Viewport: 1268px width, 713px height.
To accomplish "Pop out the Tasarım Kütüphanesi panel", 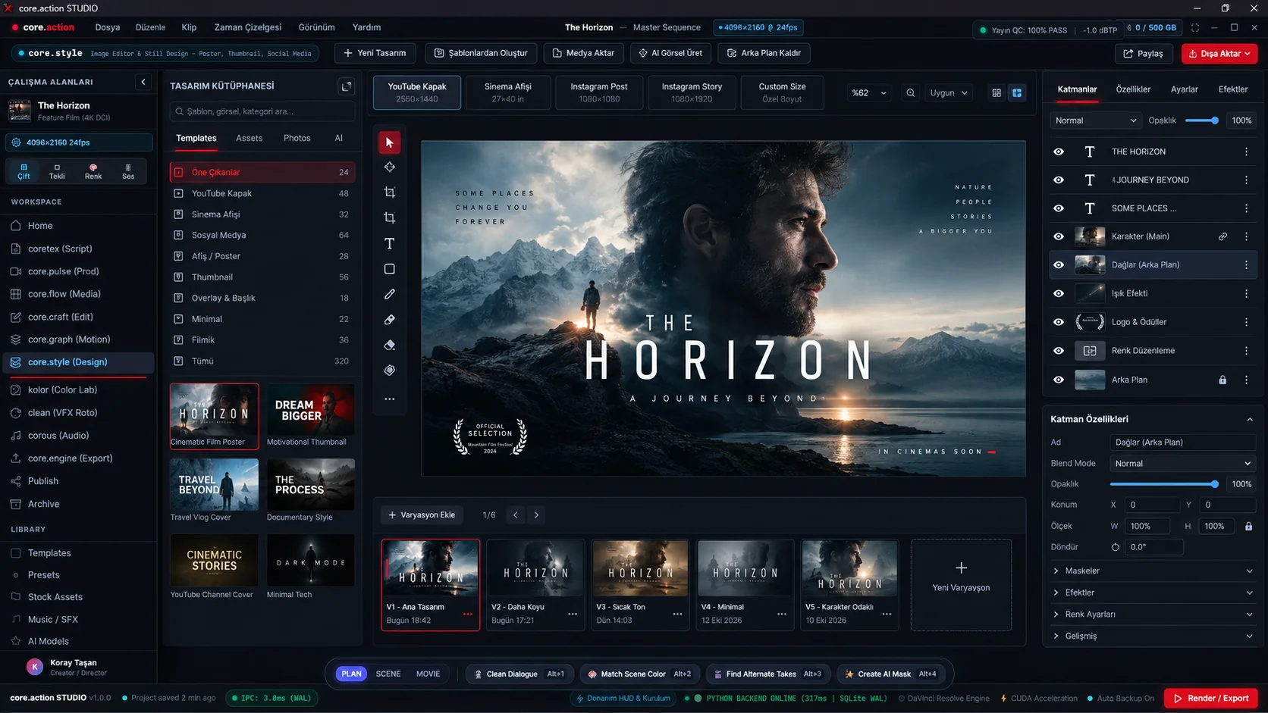I will click(x=347, y=86).
